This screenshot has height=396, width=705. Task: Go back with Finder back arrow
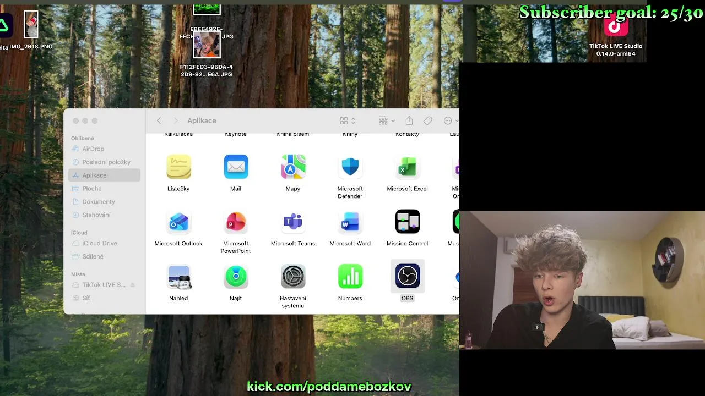pyautogui.click(x=159, y=120)
